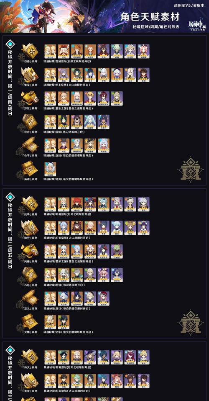Viewport: 209px width, 401px height.
Task: Click the Genshin Impact logo at top right
Action: tap(197, 25)
